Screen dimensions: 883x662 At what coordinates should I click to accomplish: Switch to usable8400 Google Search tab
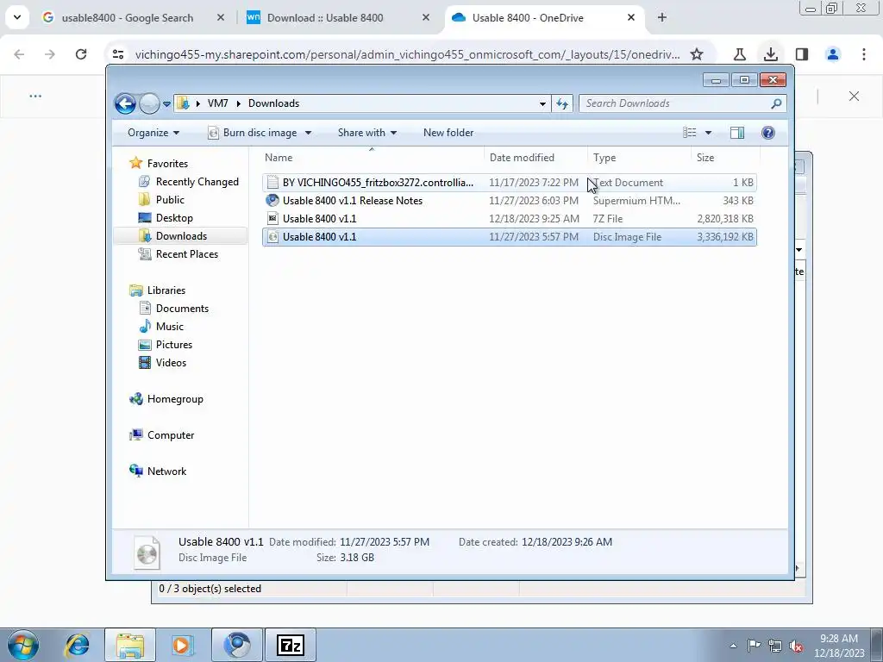128,17
